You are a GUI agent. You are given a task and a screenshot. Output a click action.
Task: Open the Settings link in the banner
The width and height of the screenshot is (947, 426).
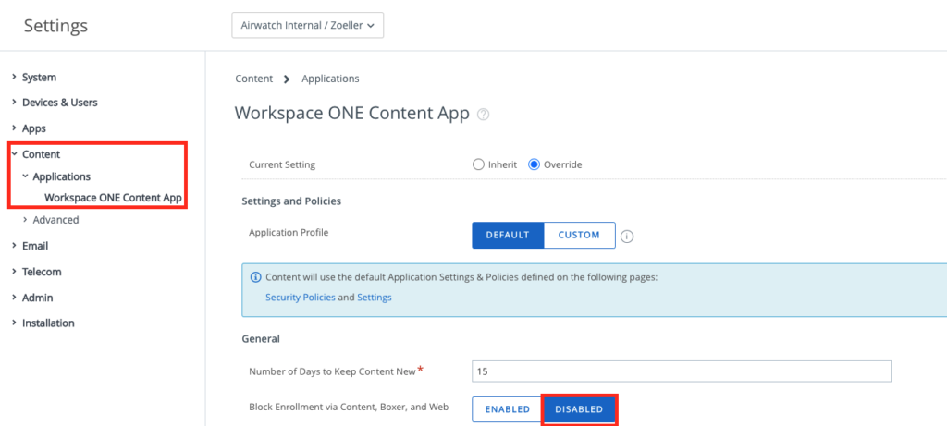pyautogui.click(x=375, y=298)
